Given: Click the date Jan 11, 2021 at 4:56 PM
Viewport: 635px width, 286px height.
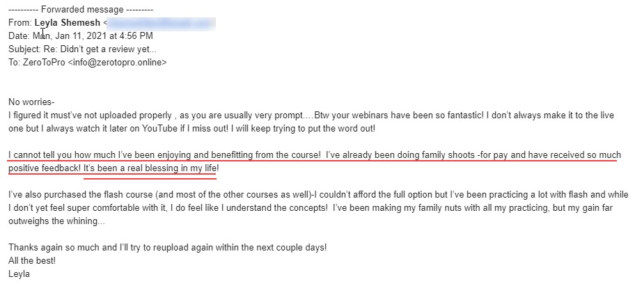Looking at the screenshot, I should 103,36.
